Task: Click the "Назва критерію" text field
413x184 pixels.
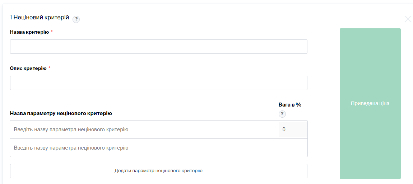Action: [158, 47]
